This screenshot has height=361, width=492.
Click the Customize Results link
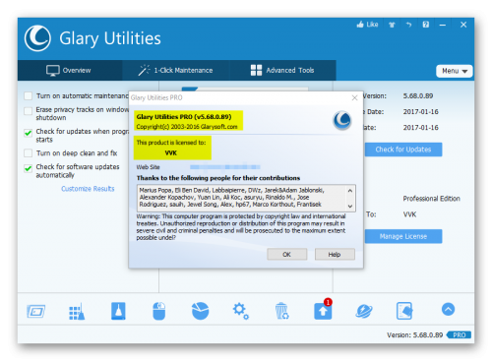[x=88, y=189]
